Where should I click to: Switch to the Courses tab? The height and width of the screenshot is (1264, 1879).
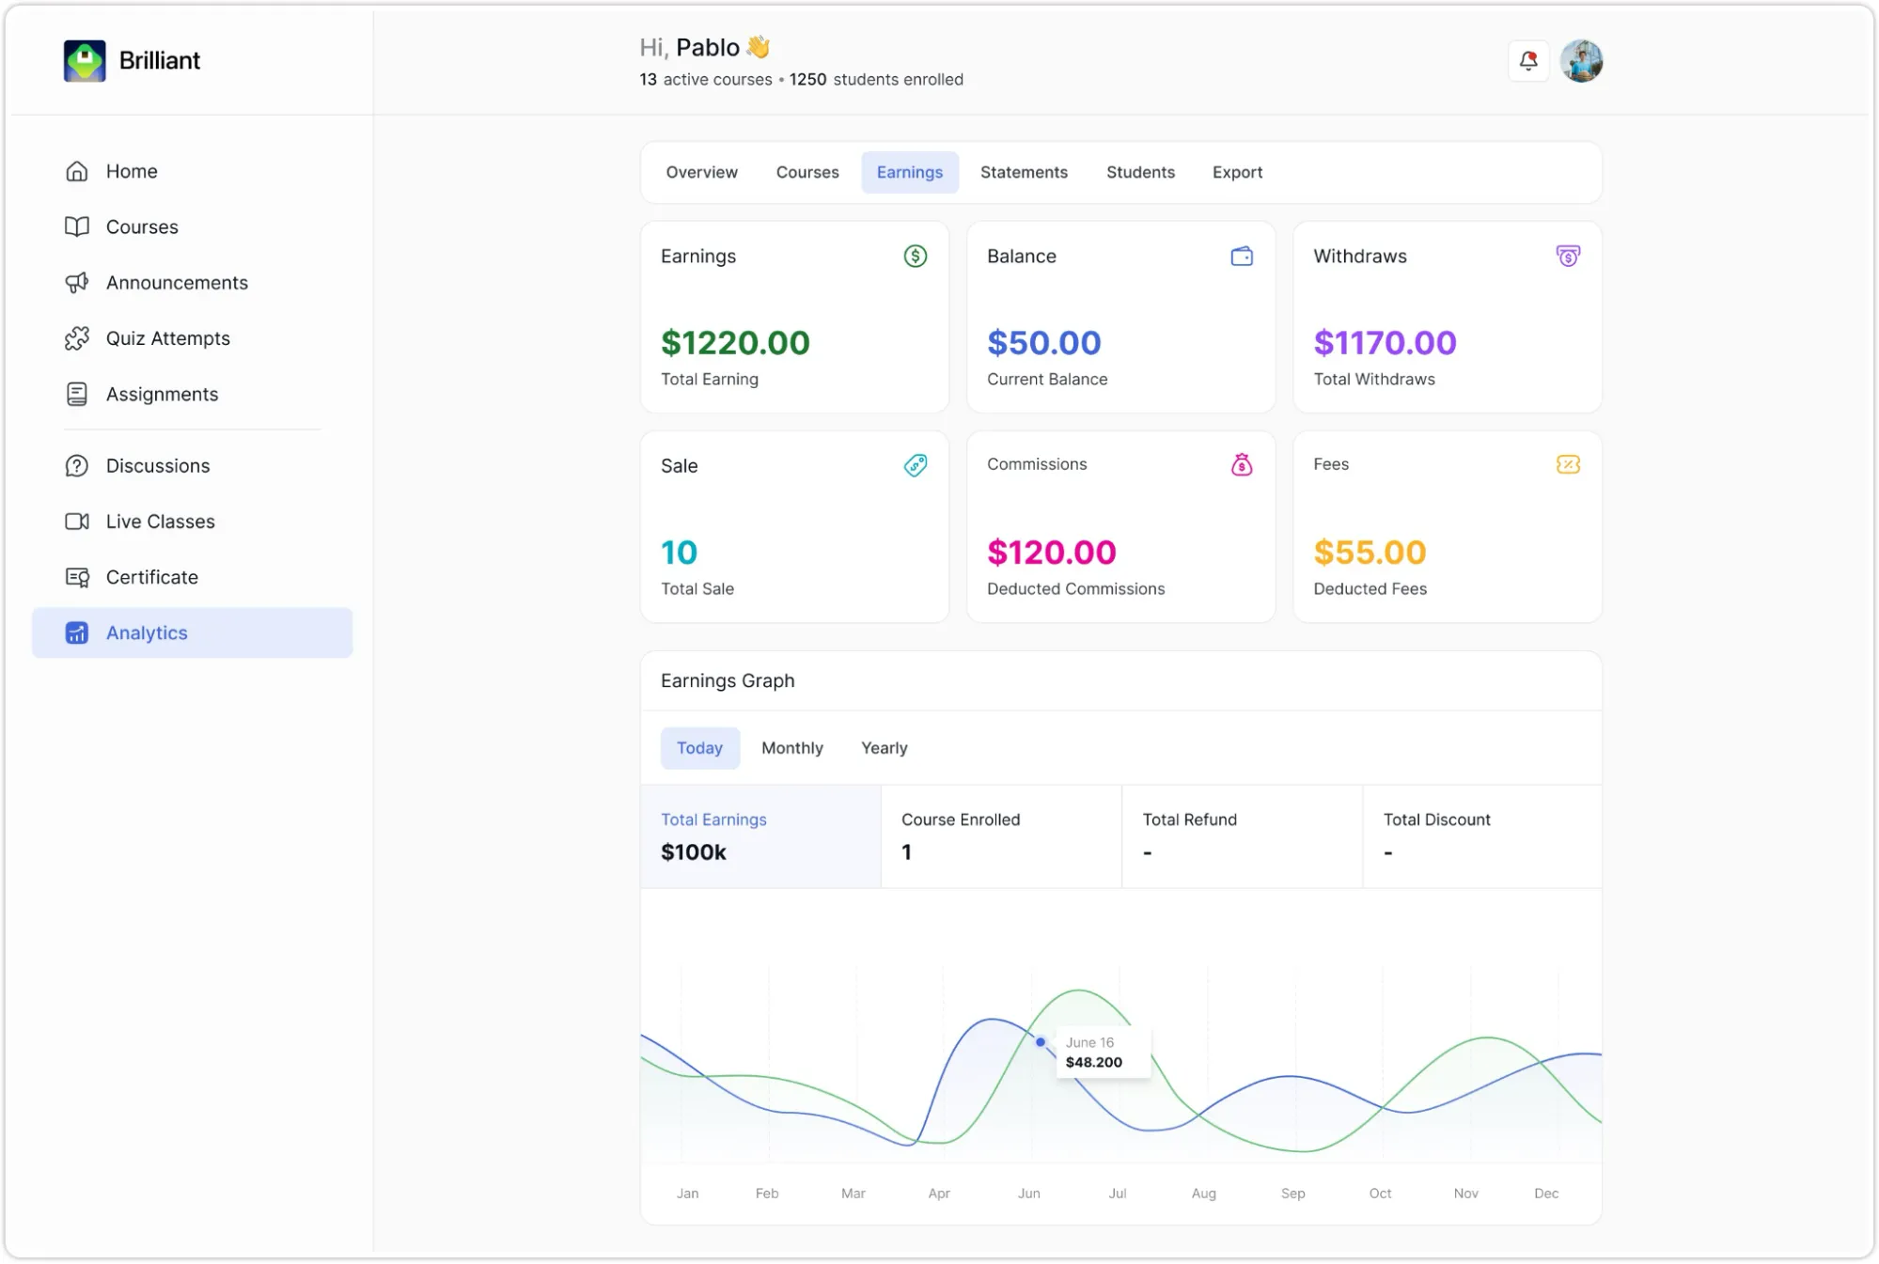tap(807, 173)
